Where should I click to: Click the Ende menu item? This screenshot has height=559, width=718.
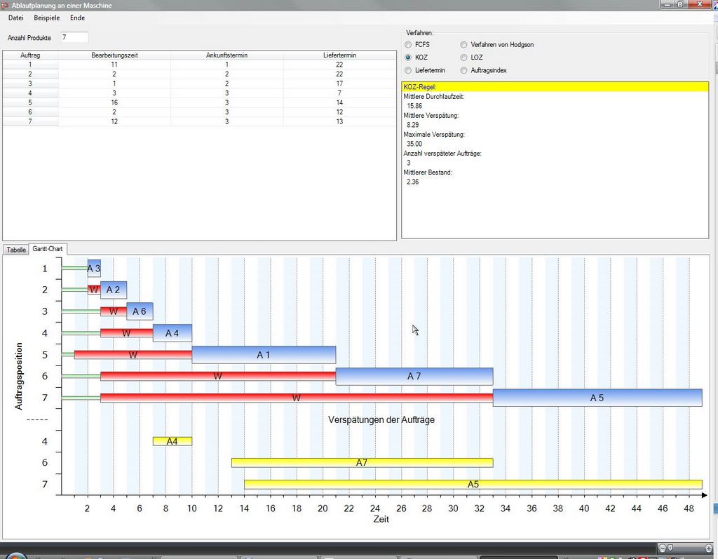tap(77, 18)
